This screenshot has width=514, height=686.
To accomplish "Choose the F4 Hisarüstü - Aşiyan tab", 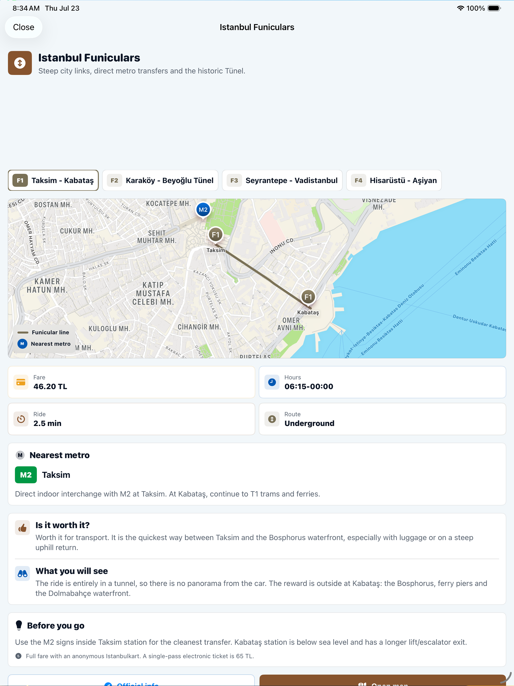I will coord(394,181).
